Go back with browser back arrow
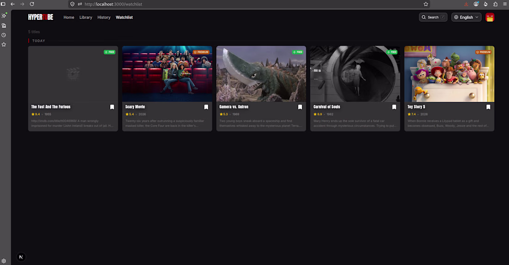The width and height of the screenshot is (509, 265). coord(12,4)
